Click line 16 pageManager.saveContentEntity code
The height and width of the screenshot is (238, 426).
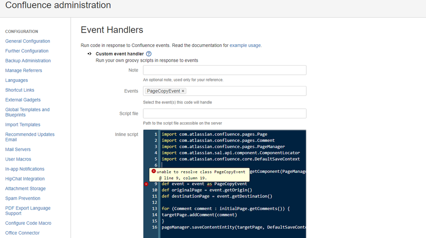[x=234, y=227]
